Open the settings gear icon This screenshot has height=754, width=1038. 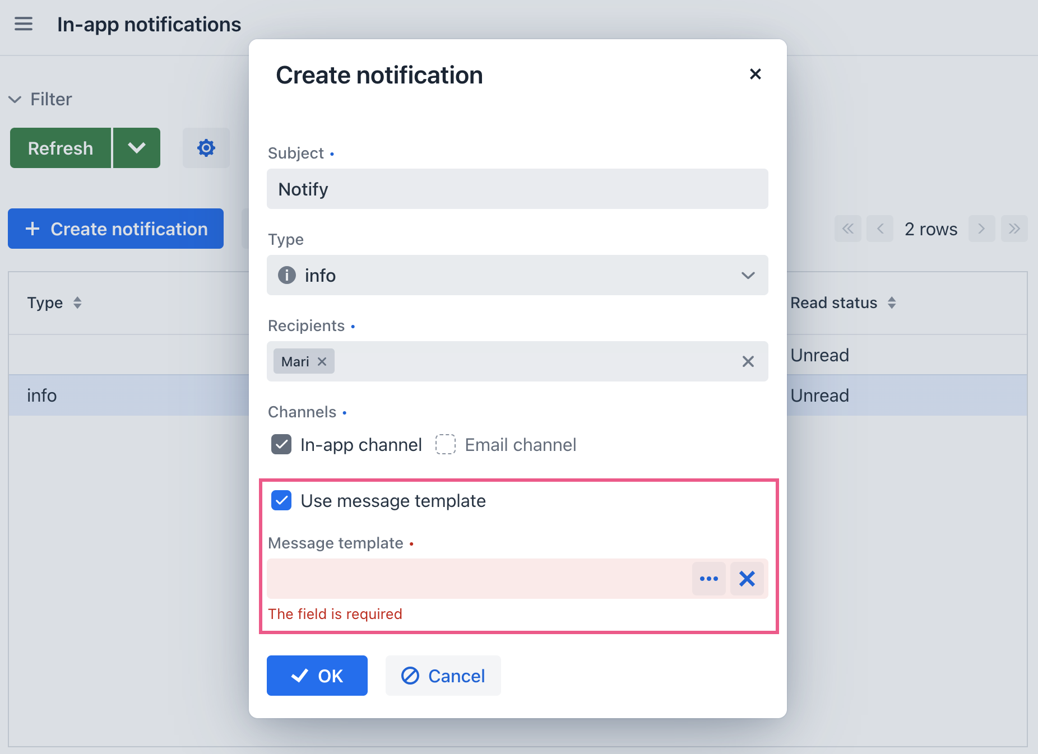pos(206,147)
